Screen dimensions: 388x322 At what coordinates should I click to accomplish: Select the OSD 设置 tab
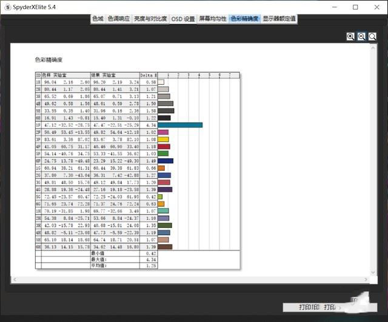pos(183,19)
